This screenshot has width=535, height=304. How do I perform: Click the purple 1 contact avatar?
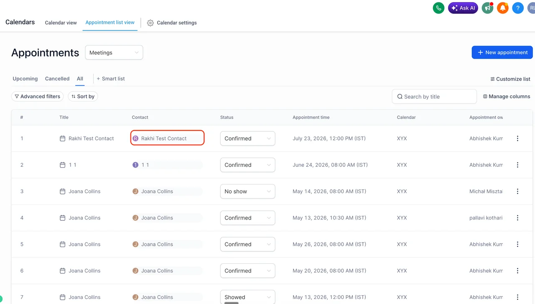135,165
